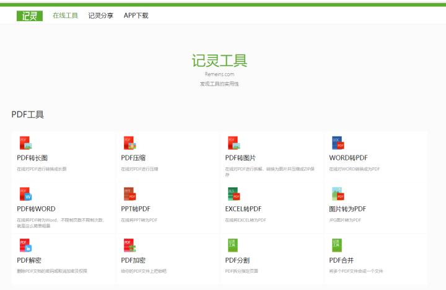
Task: Click description text under PDF分割
Action: pos(242,271)
